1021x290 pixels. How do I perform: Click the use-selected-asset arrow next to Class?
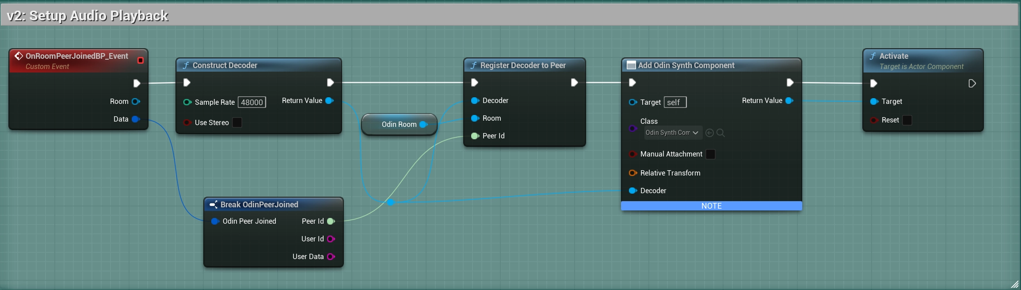coord(709,133)
